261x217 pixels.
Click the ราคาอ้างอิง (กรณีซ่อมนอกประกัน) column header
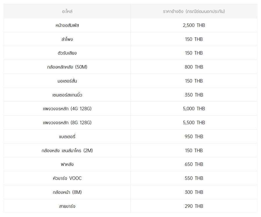click(194, 11)
